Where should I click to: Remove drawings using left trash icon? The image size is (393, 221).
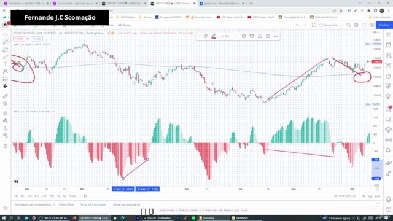(6, 146)
